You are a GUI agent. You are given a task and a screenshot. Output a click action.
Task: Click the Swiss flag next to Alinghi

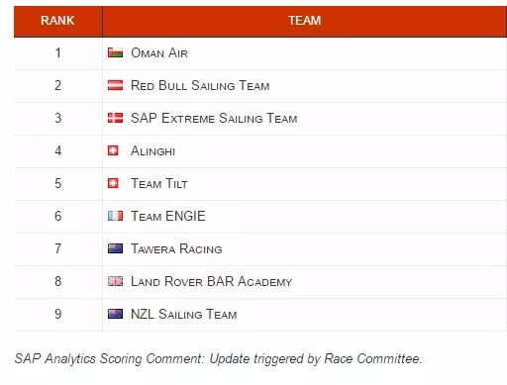pyautogui.click(x=113, y=150)
